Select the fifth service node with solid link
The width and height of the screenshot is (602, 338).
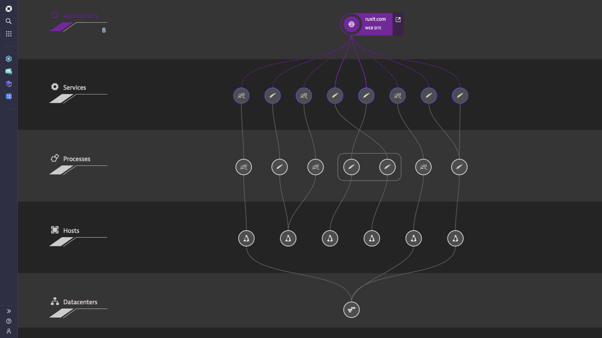366,96
